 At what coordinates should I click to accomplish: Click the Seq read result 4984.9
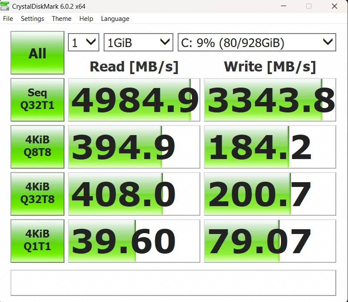(x=134, y=100)
